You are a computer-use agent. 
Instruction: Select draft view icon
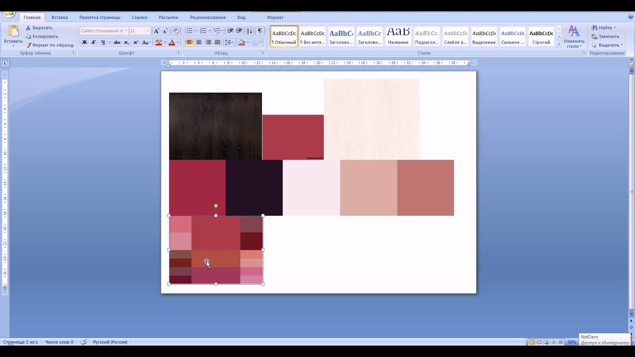560,342
